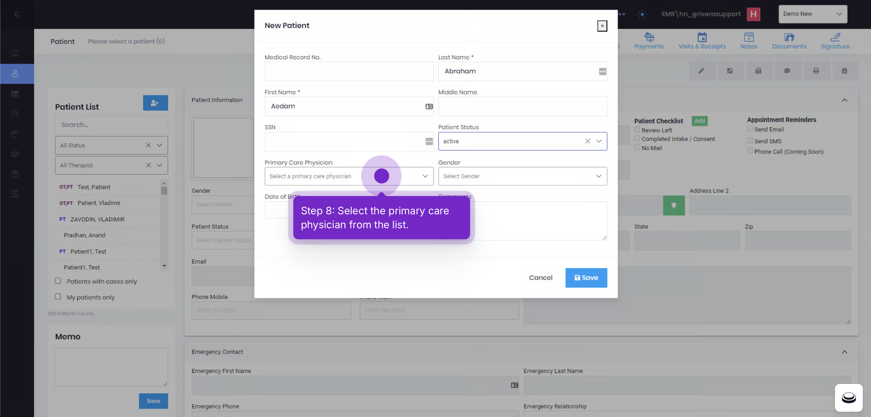Image resolution: width=871 pixels, height=417 pixels.
Task: Click the card icon in First Name field
Action: [x=429, y=106]
